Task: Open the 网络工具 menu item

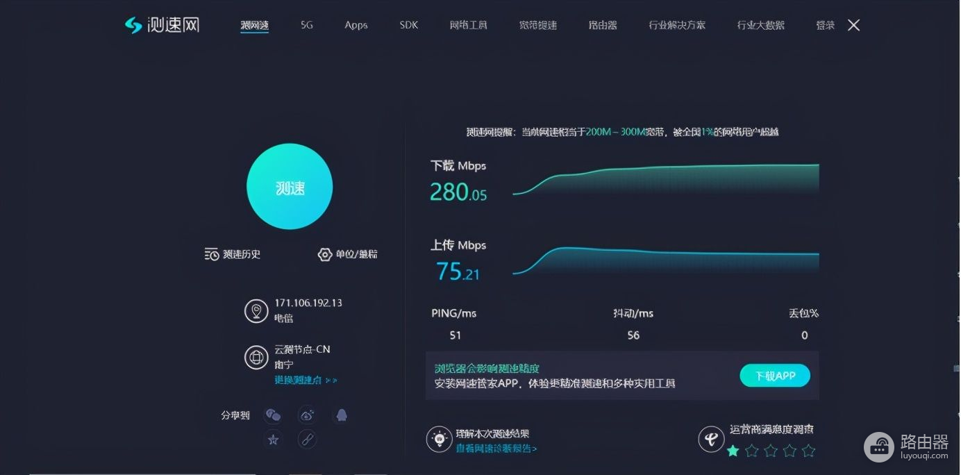Action: [469, 25]
